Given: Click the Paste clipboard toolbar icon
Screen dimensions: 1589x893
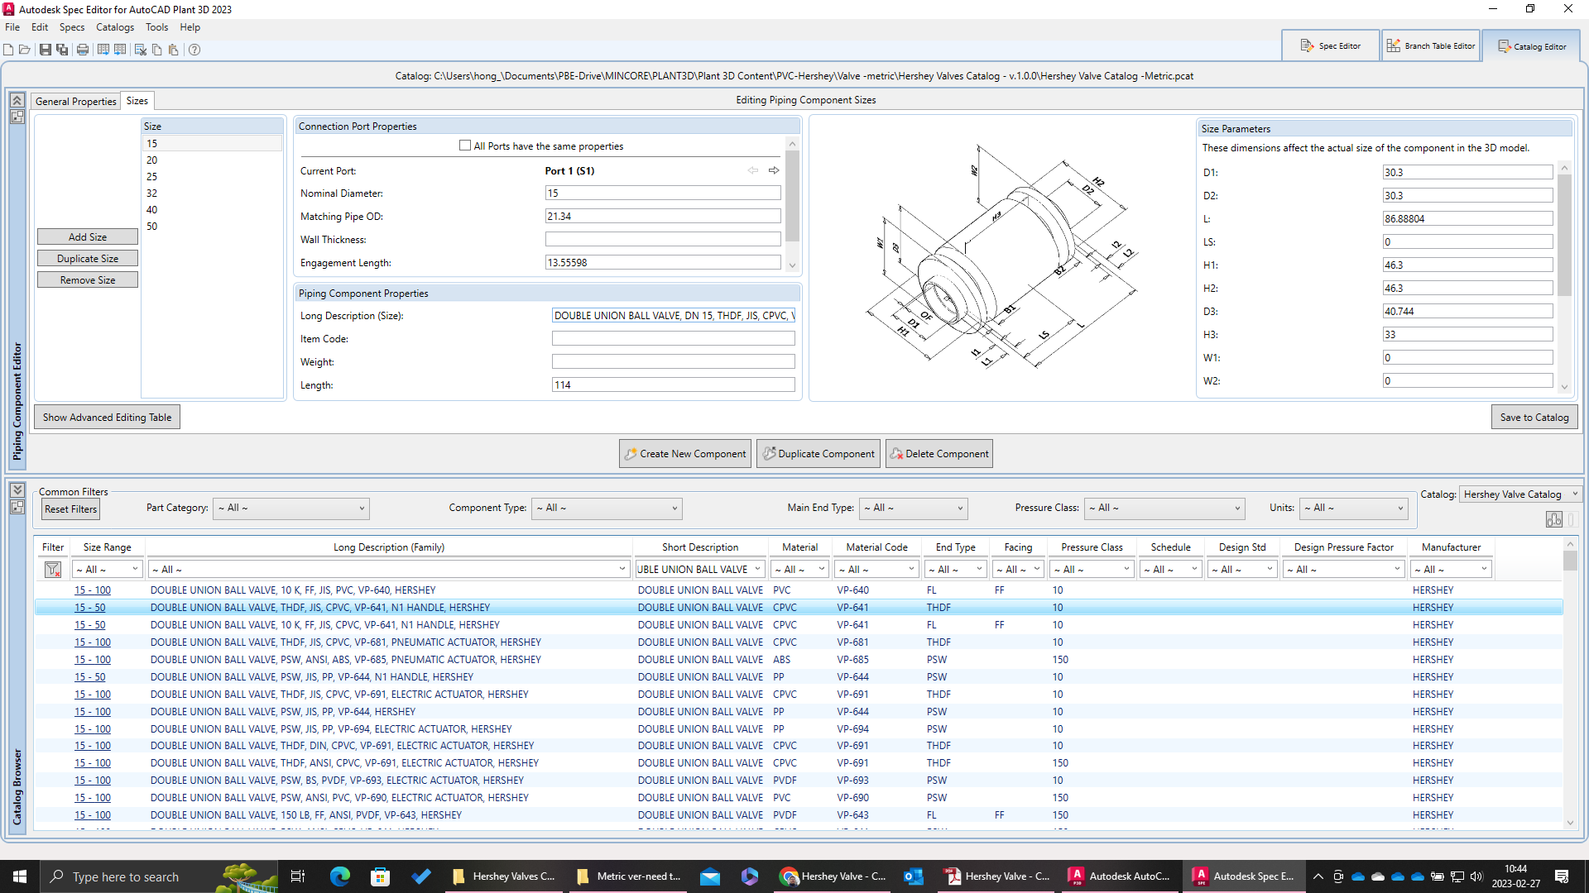Looking at the screenshot, I should (x=173, y=50).
